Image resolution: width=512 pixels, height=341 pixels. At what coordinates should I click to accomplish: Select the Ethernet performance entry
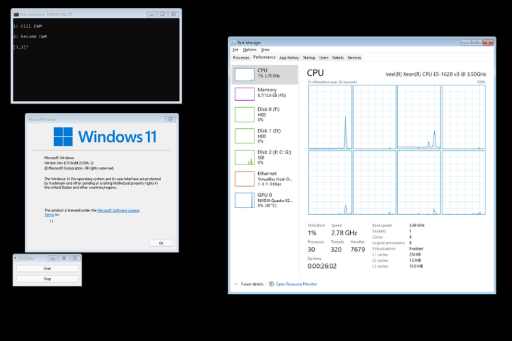[264, 179]
